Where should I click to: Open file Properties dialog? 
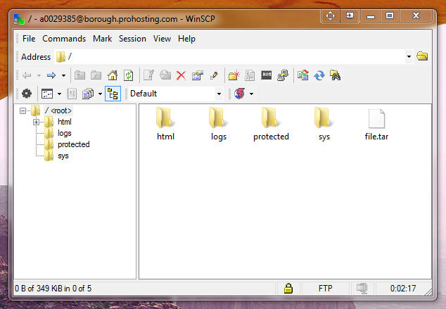pos(198,75)
